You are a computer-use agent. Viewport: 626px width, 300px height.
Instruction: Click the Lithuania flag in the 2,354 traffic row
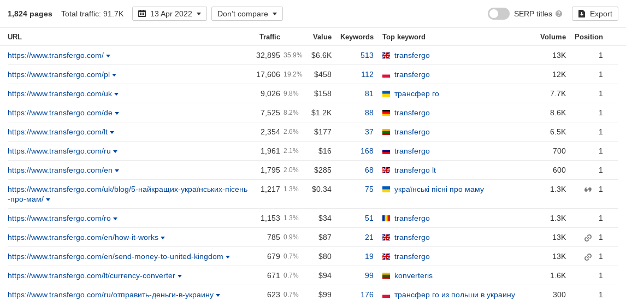386,132
